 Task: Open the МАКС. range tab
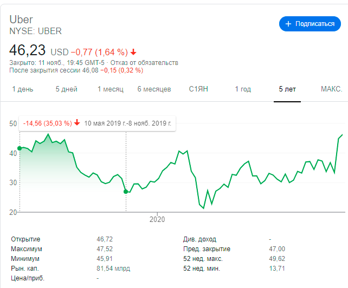(x=332, y=89)
